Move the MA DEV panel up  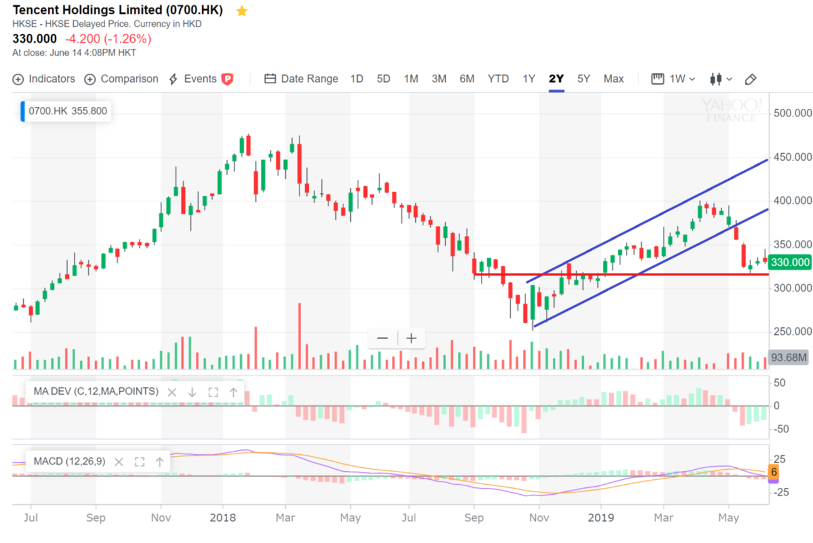tap(233, 392)
